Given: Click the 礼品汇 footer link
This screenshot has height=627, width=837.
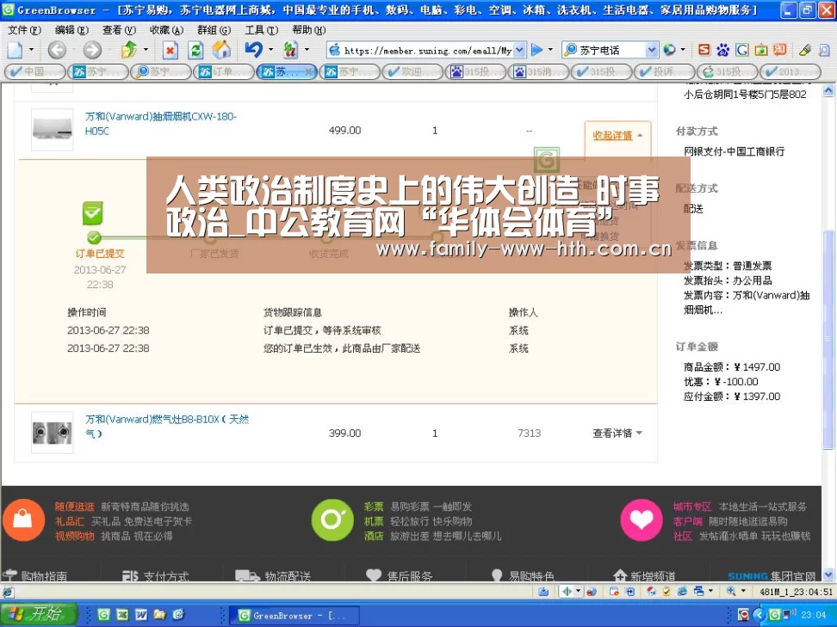Looking at the screenshot, I should 70,521.
